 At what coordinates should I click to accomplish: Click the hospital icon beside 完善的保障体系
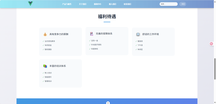pos(92,34)
